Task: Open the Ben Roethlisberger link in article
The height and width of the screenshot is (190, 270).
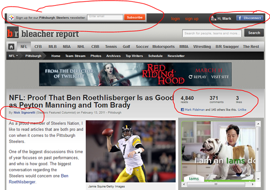Action: pos(39,179)
